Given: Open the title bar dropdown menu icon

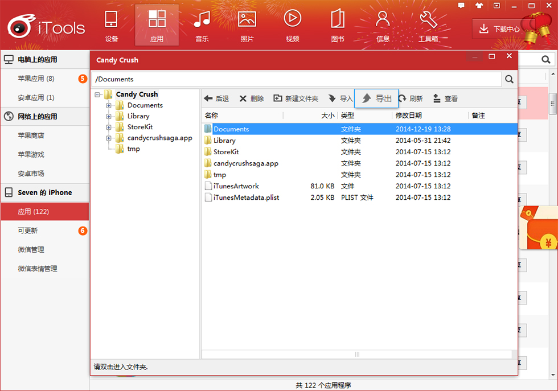Looking at the screenshot, I should click(497, 5).
